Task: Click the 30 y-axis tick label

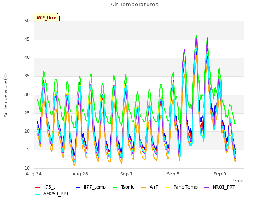Action: click(x=27, y=94)
